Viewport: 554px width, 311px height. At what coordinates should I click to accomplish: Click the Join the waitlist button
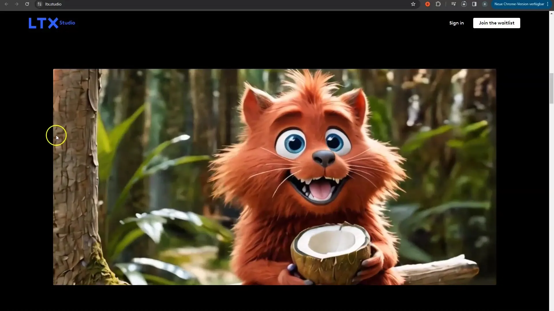point(497,23)
